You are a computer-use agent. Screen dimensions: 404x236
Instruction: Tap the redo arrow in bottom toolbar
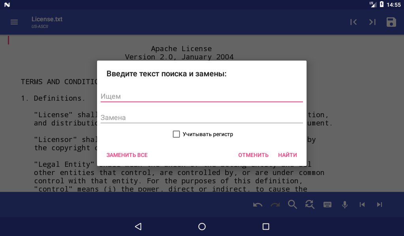275,205
